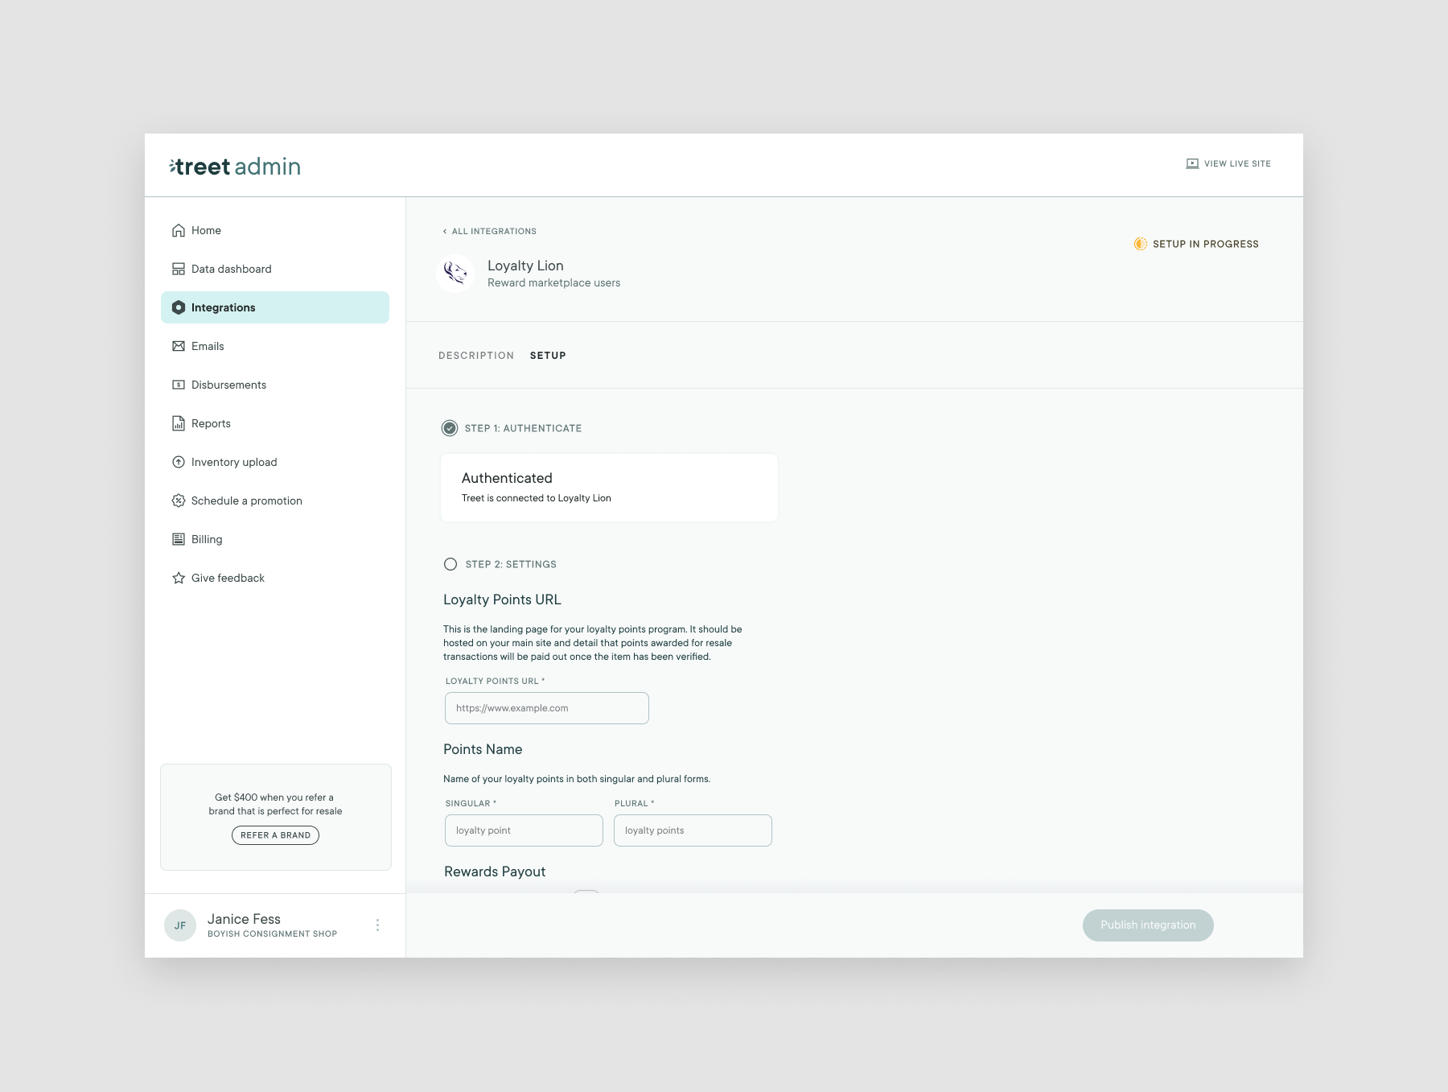The width and height of the screenshot is (1448, 1092).
Task: Click the Give feedback star icon
Action: pos(179,578)
